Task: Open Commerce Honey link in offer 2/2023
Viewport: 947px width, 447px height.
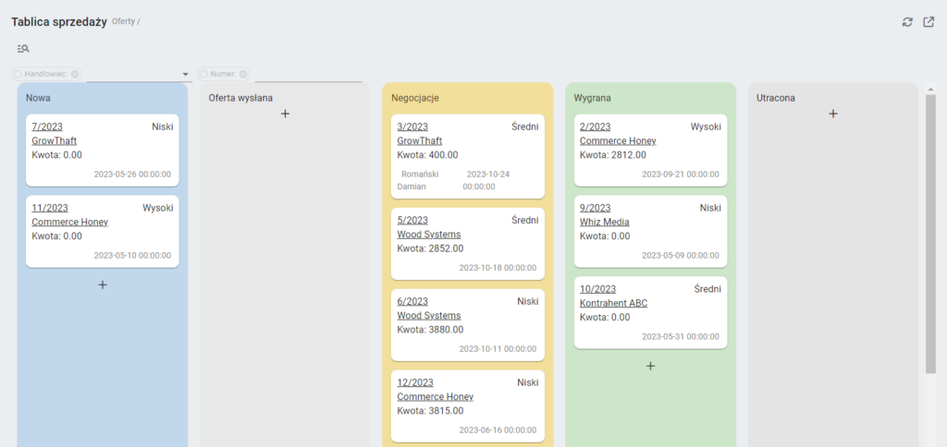Action: 618,141
